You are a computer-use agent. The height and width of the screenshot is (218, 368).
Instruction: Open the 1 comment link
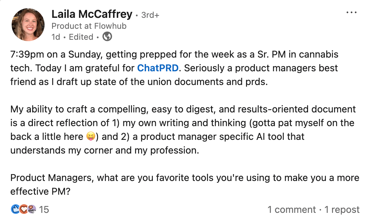point(292,209)
